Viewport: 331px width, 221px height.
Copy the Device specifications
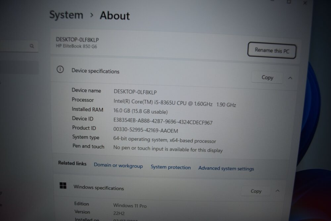pos(267,77)
